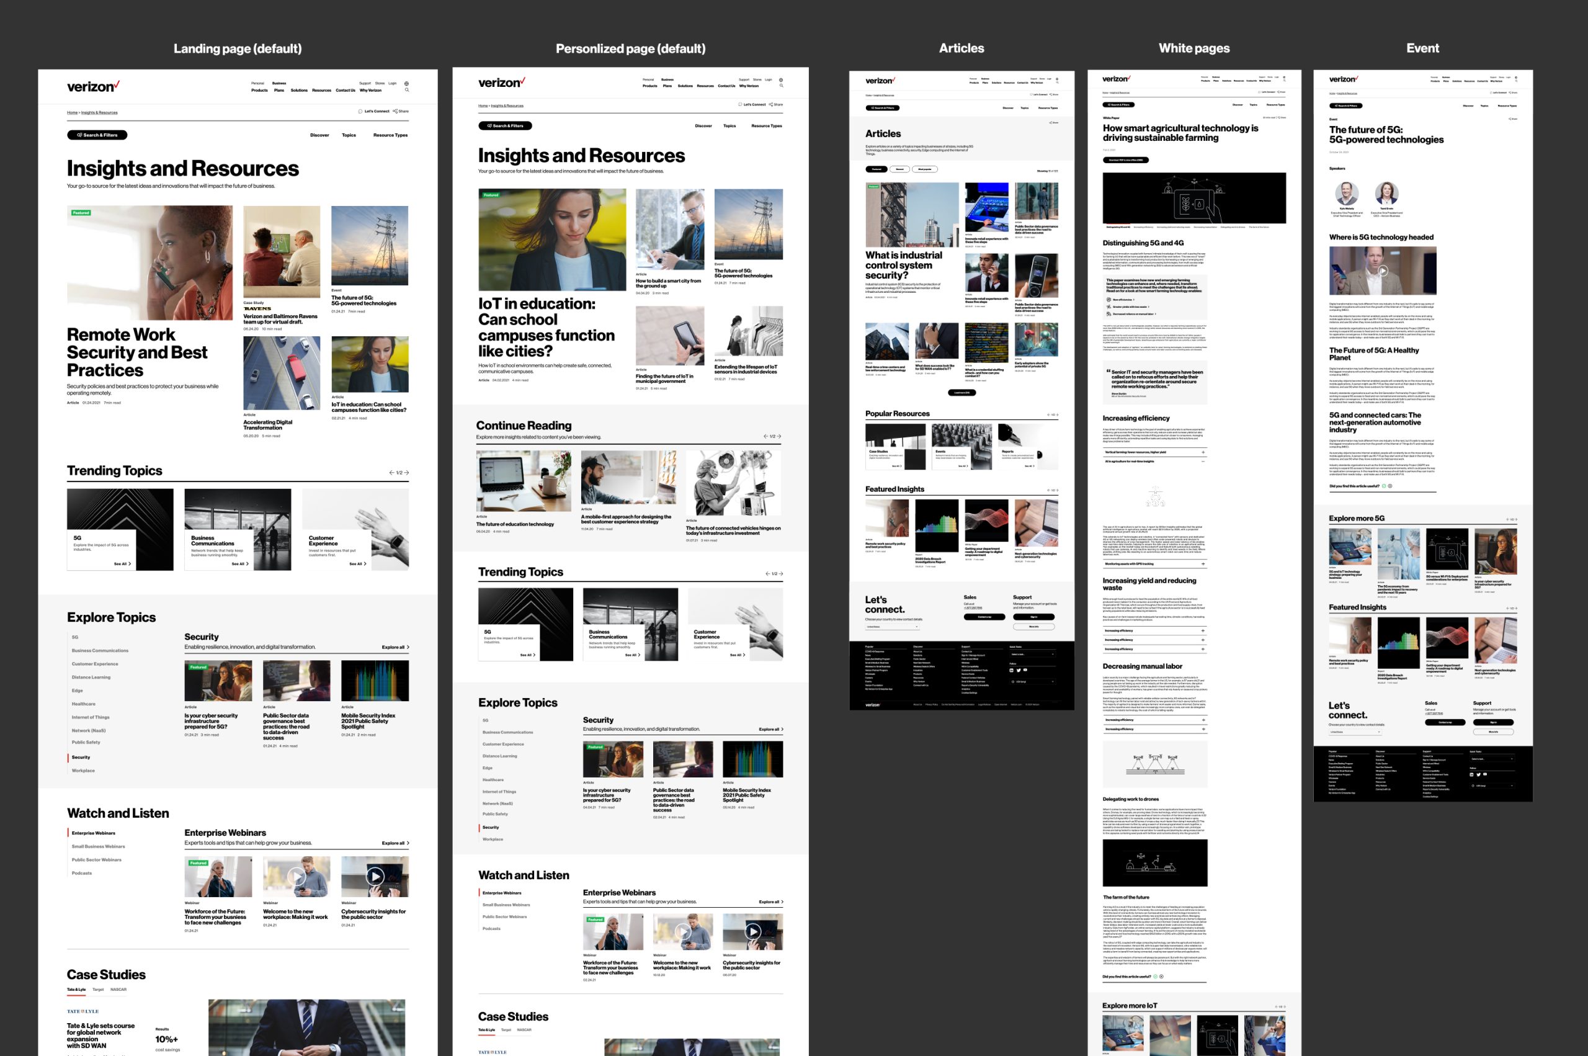Select Podcasts in Landing page Watch and Listen
Viewport: 1588px width, 1056px height.
point(82,873)
